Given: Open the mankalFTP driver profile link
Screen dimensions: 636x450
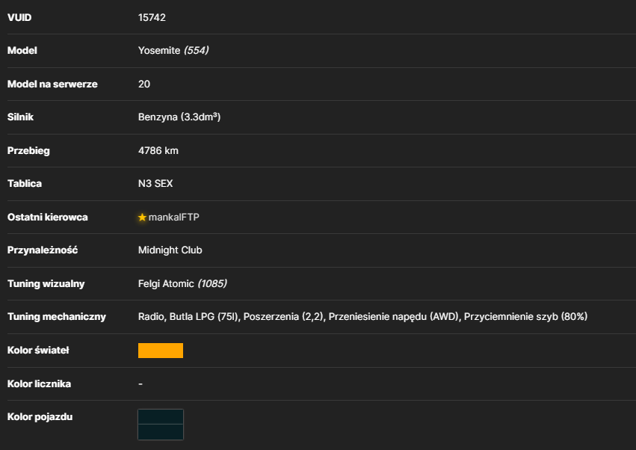Looking at the screenshot, I should (x=173, y=217).
